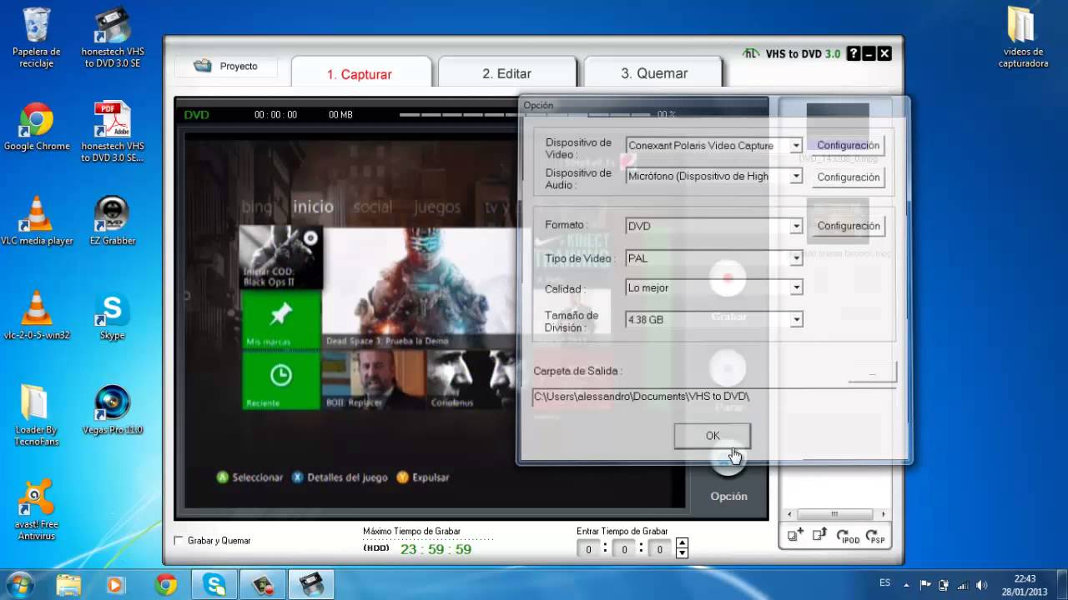
Task: Click the network icon in system tray
Action: (962, 585)
